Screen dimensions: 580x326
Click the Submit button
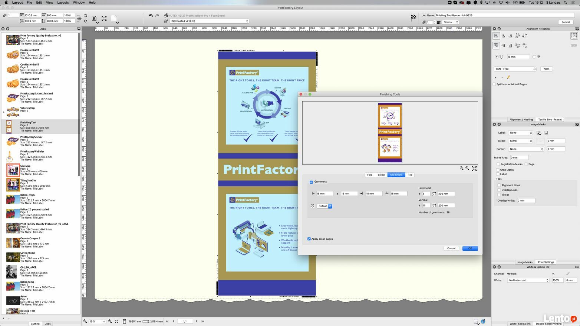coord(566,22)
